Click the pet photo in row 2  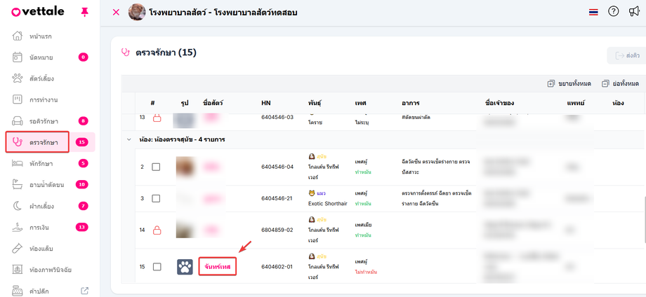185,167
